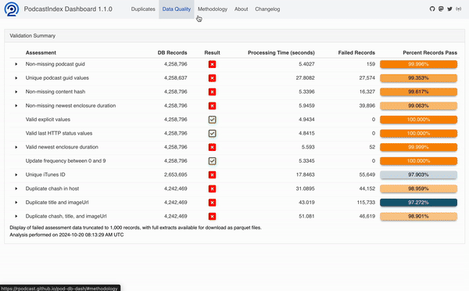Click the DB Records column header
The image size is (469, 291).
coord(172,52)
